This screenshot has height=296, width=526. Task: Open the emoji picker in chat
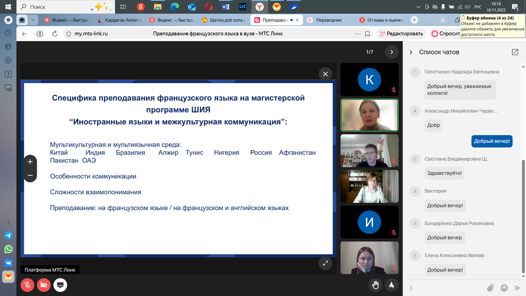coord(504,288)
